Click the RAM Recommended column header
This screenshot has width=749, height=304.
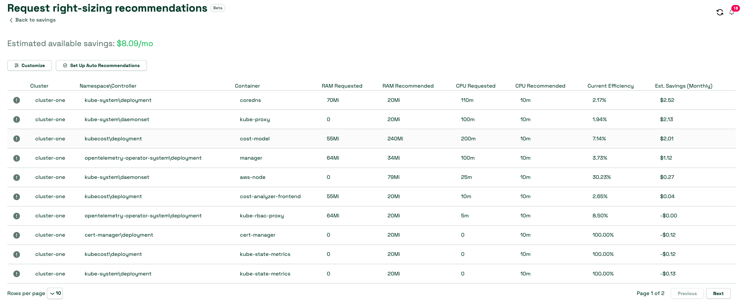pos(408,86)
